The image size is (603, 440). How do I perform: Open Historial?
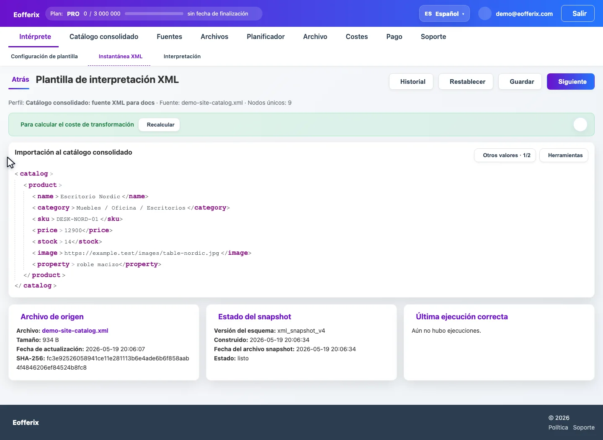click(411, 82)
